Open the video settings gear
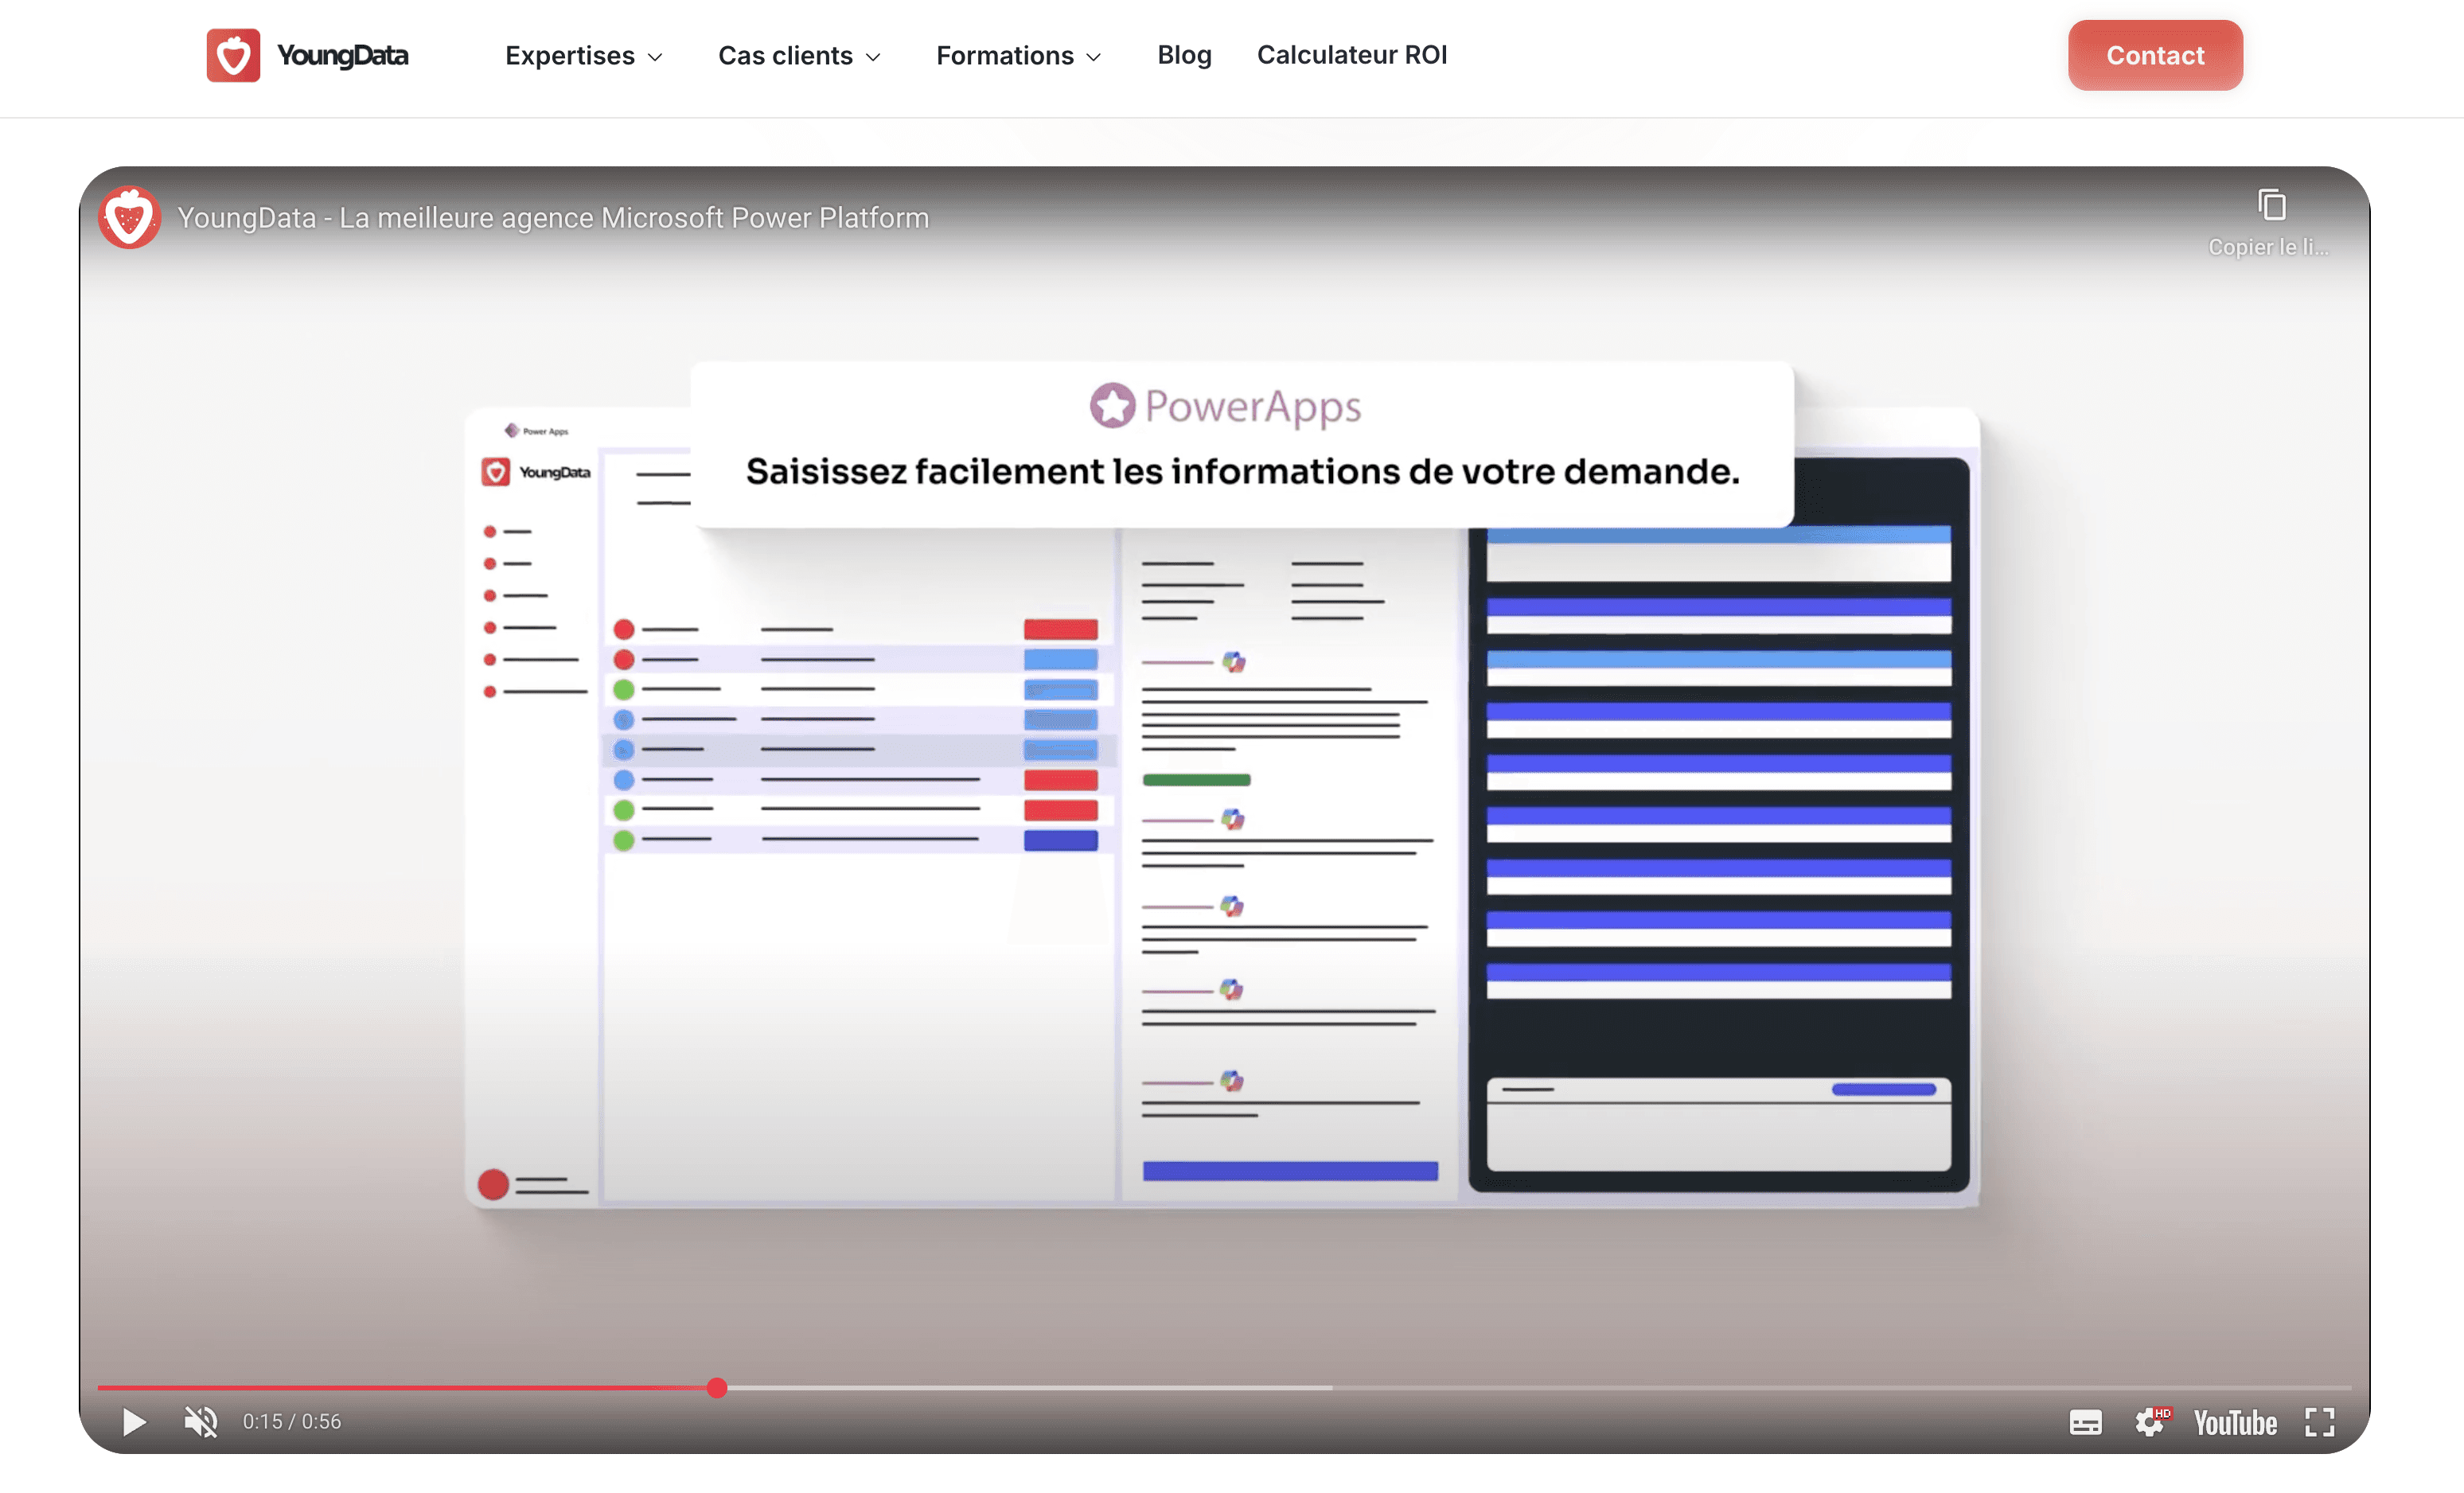The width and height of the screenshot is (2464, 1493). 2150,1422
